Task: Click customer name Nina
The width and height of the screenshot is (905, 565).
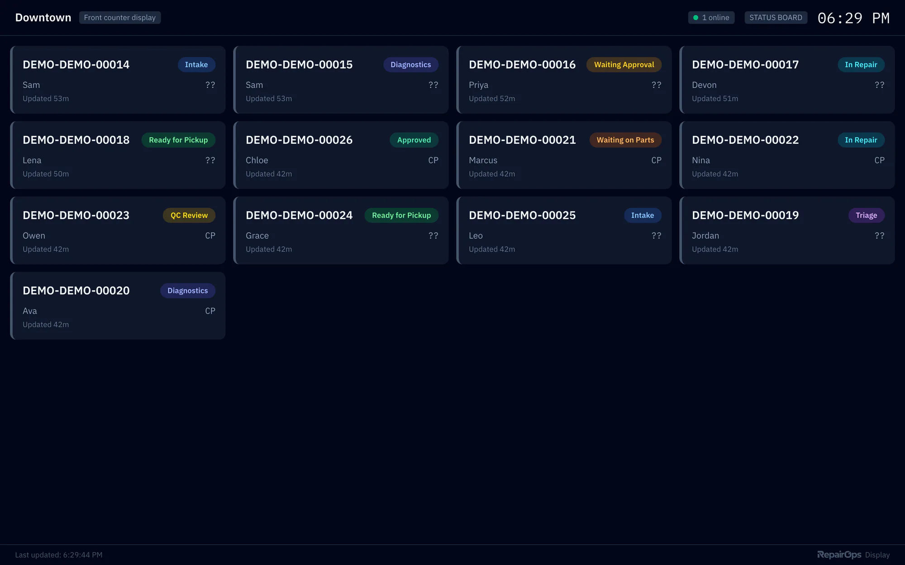Action: [701, 160]
